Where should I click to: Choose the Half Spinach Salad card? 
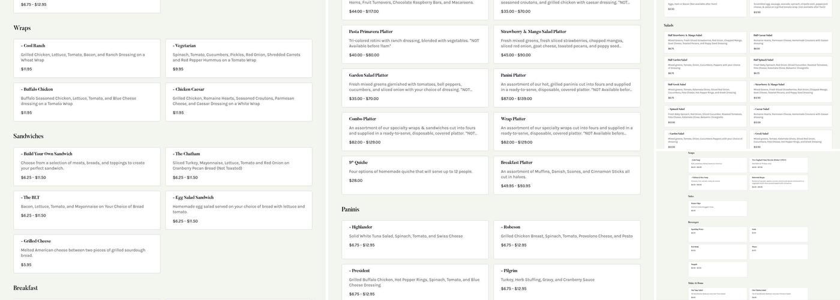click(x=791, y=66)
